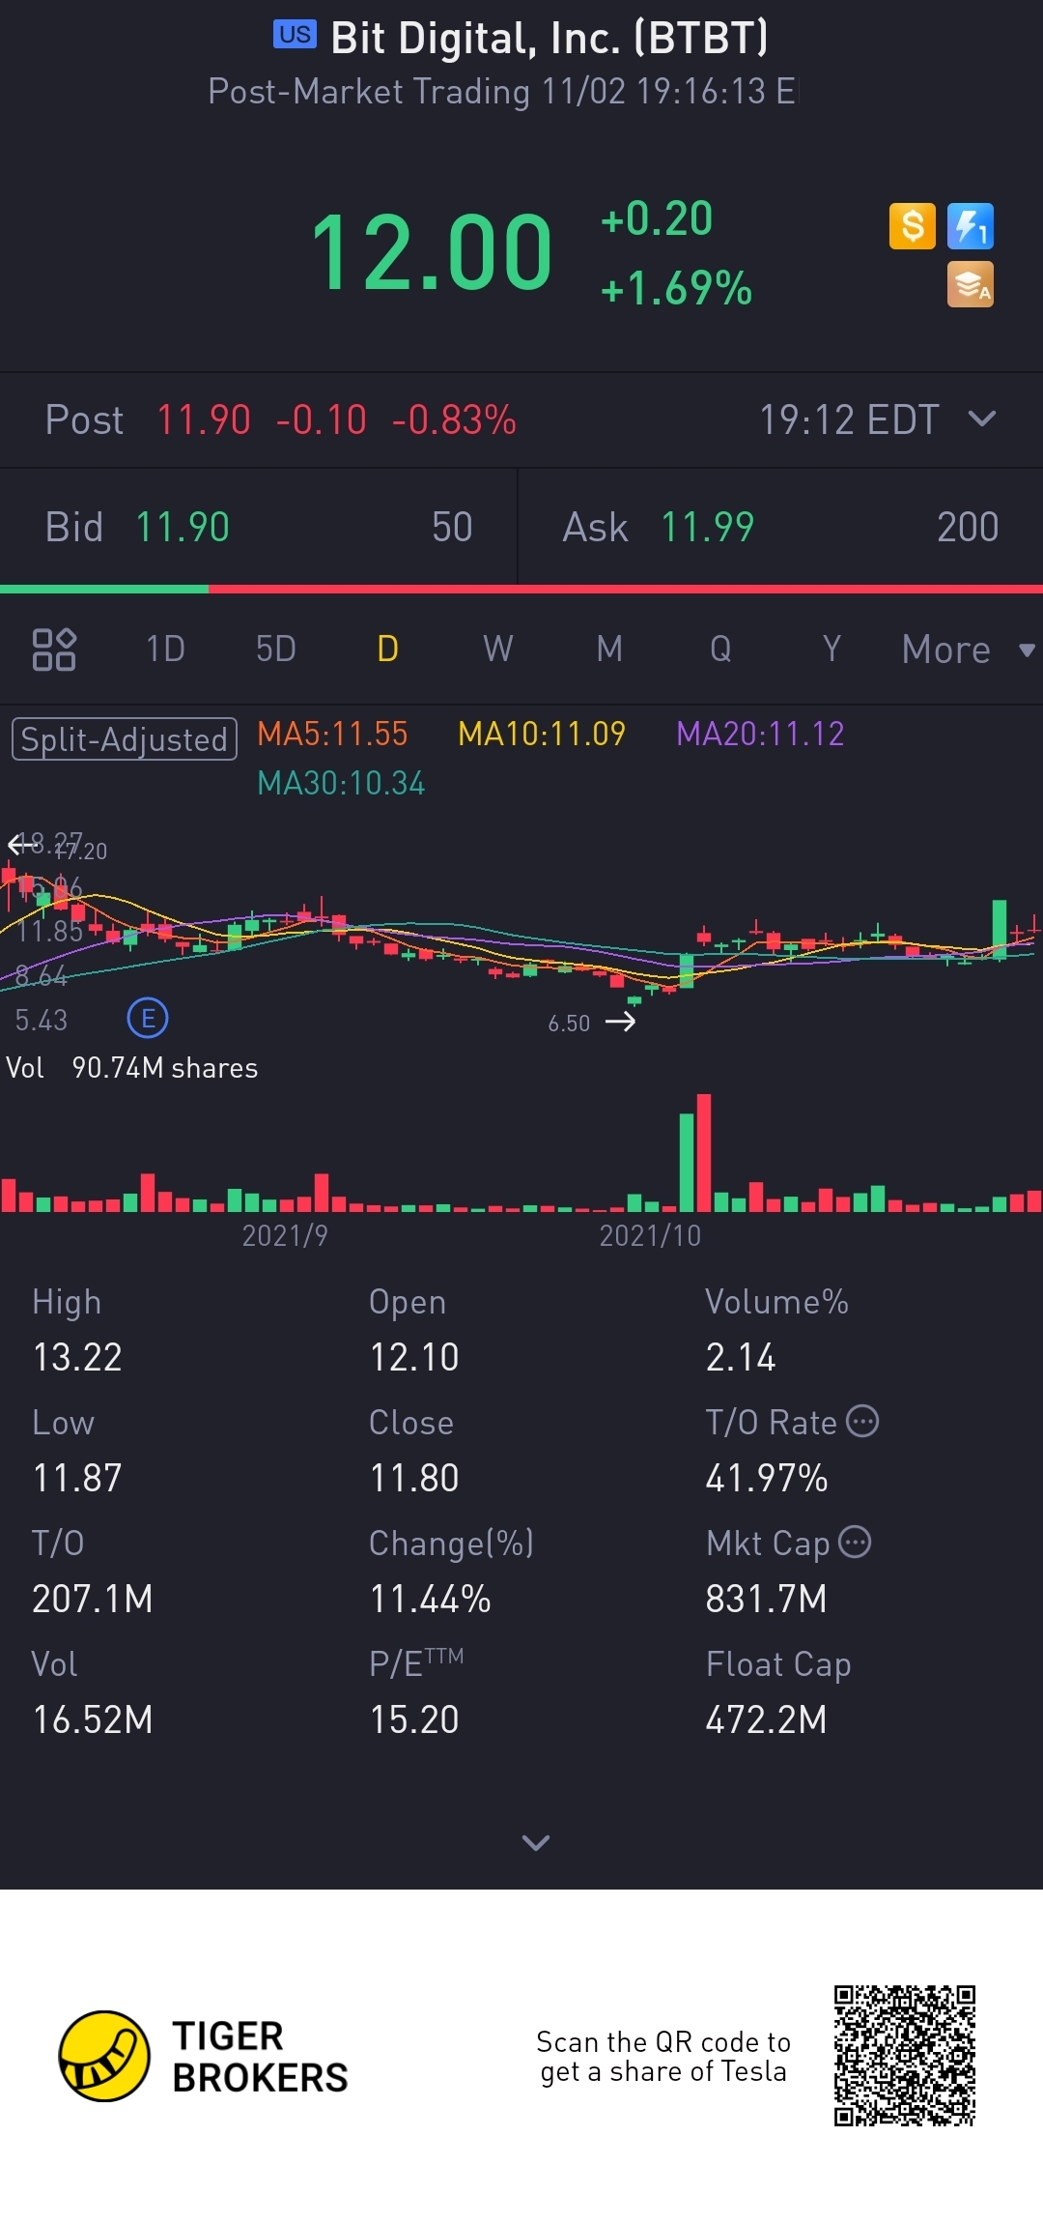This screenshot has width=1043, height=2223.
Task: Switch to the 5D chart tab
Action: point(276,649)
